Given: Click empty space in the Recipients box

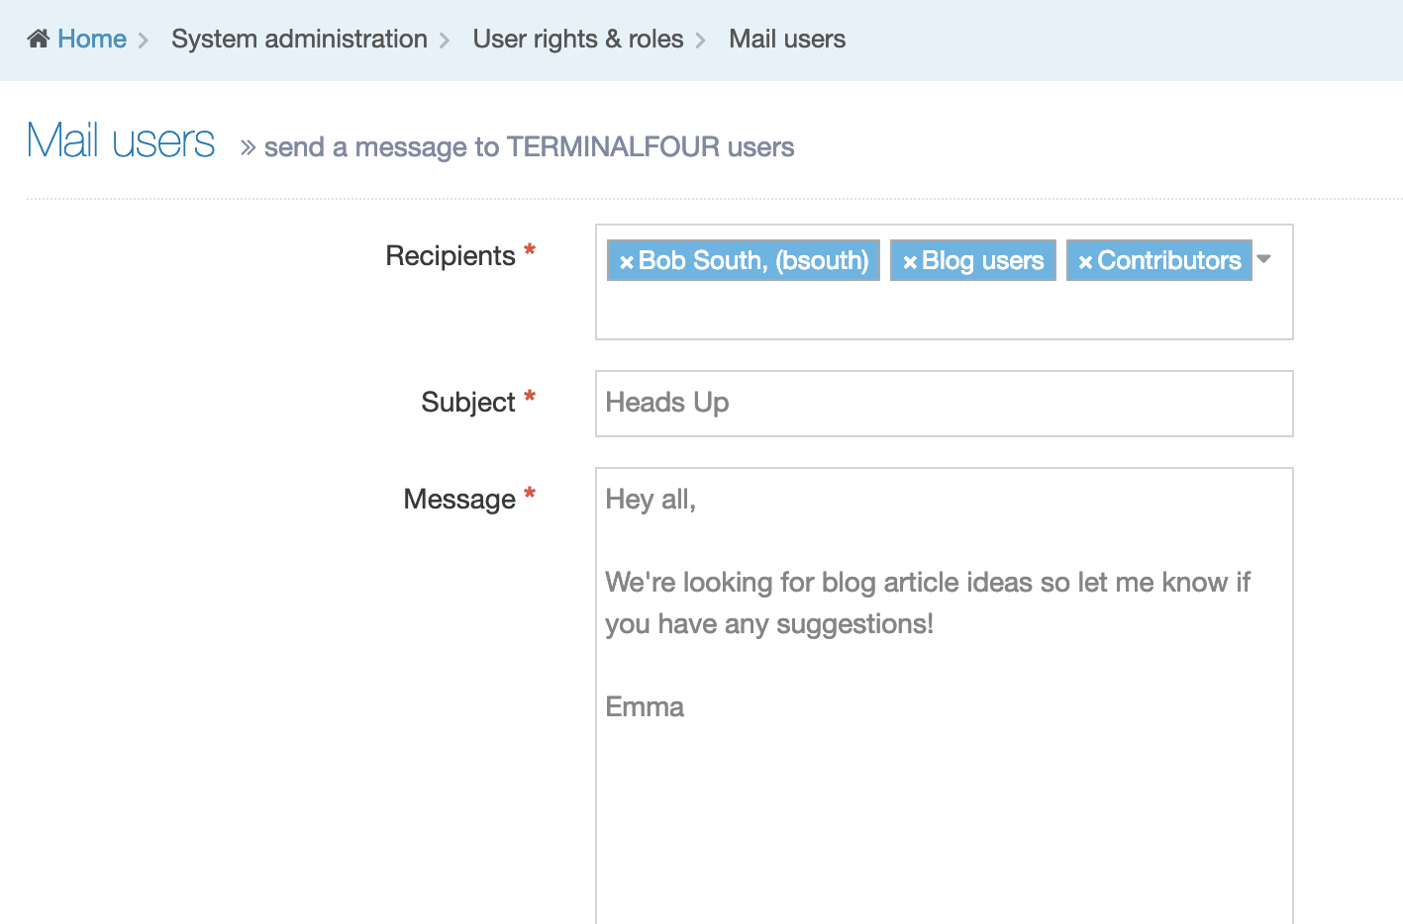Looking at the screenshot, I should tap(944, 313).
